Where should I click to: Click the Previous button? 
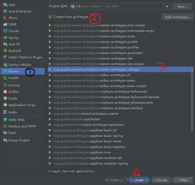click(117, 180)
